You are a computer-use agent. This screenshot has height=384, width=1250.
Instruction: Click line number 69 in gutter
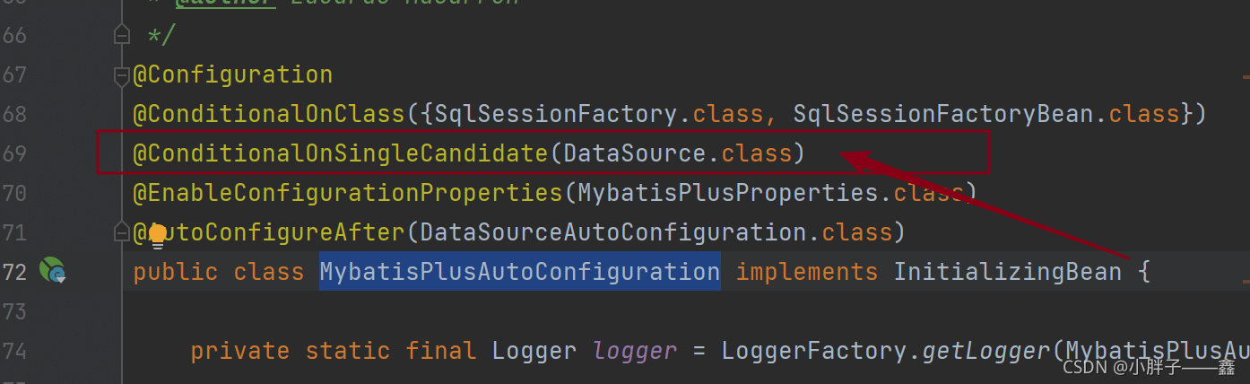(x=14, y=153)
